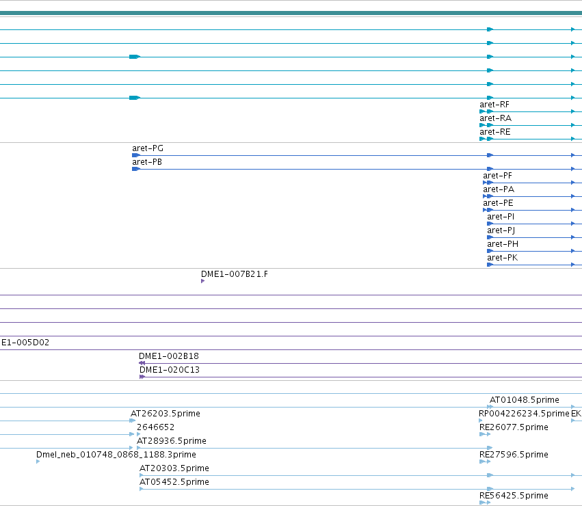Click the aret-PB protein feature label
The width and height of the screenshot is (582, 506).
[147, 162]
